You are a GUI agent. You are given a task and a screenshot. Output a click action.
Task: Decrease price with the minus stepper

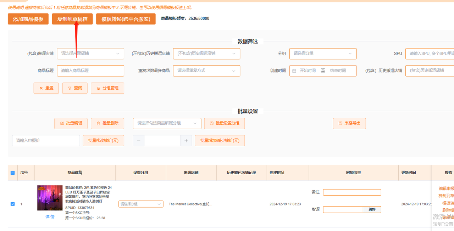138,141
